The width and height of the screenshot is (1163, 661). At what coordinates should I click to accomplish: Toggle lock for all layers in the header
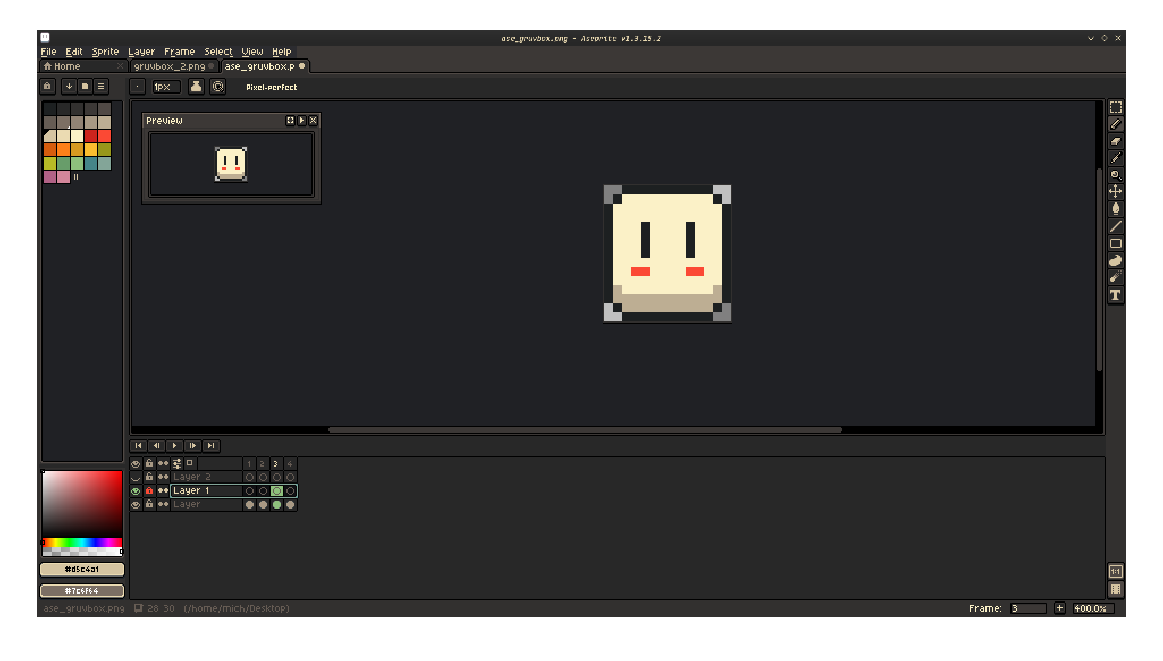(x=149, y=463)
